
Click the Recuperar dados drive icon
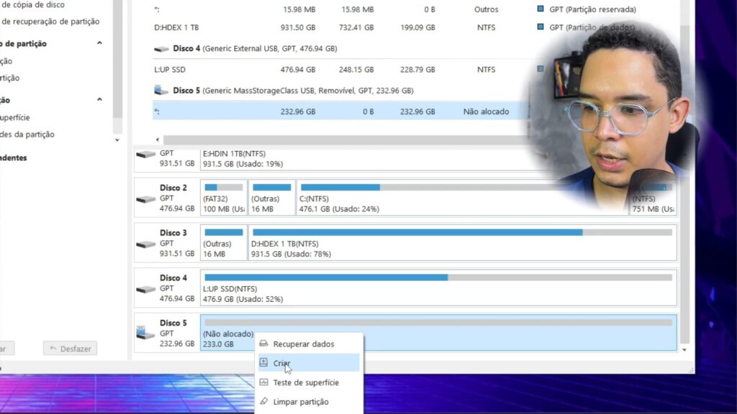[263, 344]
